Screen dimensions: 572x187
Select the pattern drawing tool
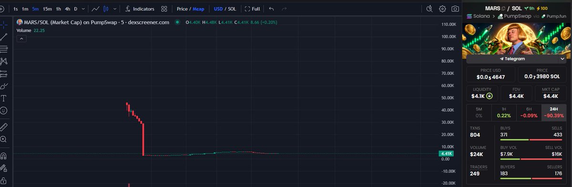[4, 61]
